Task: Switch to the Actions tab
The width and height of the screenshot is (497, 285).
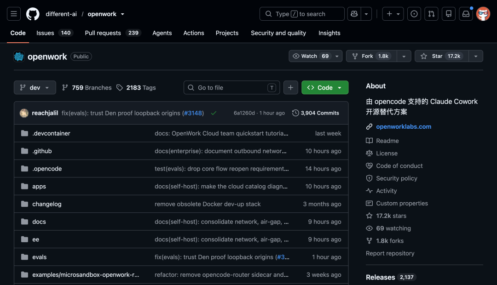Action: (x=194, y=33)
